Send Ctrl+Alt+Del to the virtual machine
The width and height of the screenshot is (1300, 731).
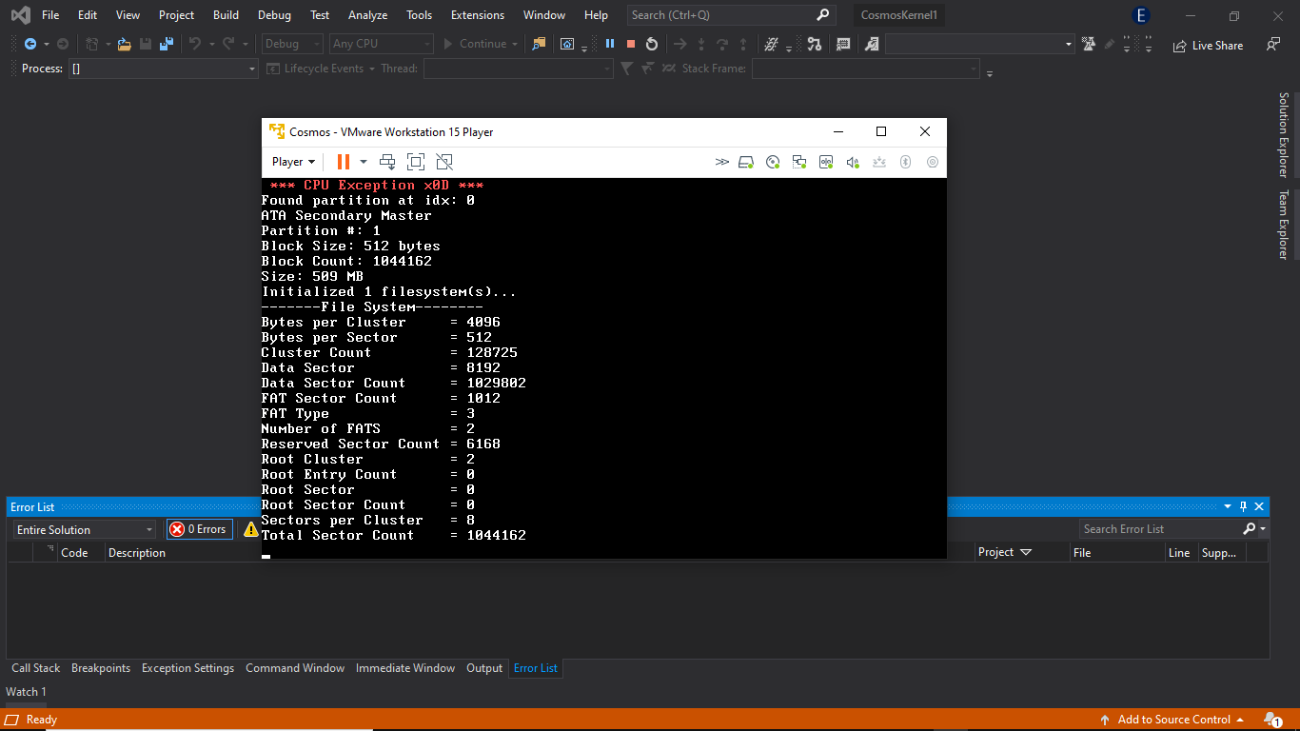click(x=387, y=162)
